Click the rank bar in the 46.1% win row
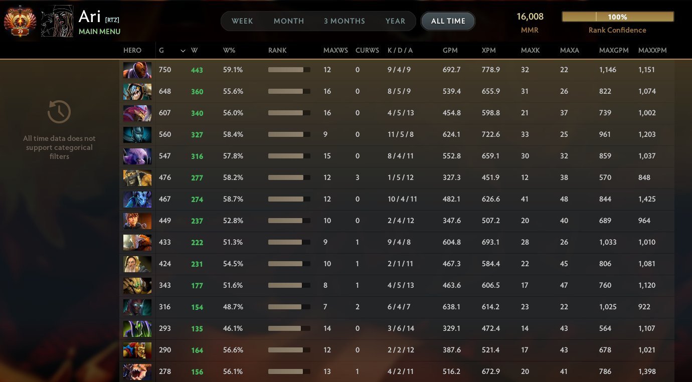 coord(289,328)
